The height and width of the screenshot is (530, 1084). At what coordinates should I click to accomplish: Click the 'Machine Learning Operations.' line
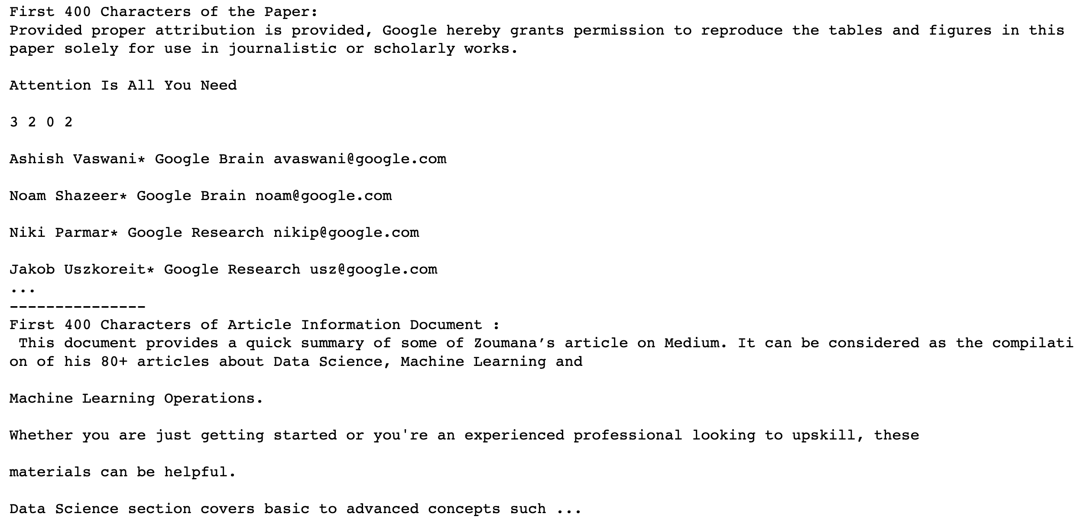(x=136, y=398)
